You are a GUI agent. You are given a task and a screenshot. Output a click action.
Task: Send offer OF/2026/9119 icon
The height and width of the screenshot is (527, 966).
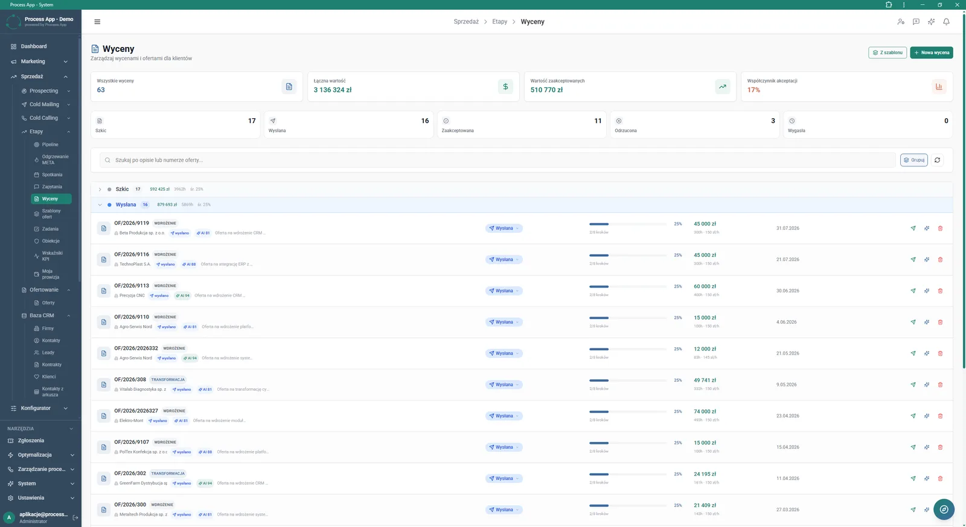pyautogui.click(x=913, y=229)
